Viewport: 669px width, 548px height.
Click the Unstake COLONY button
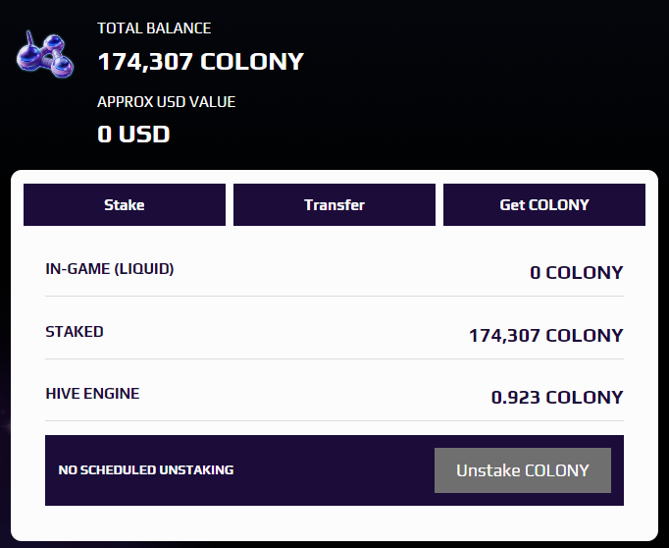(523, 470)
